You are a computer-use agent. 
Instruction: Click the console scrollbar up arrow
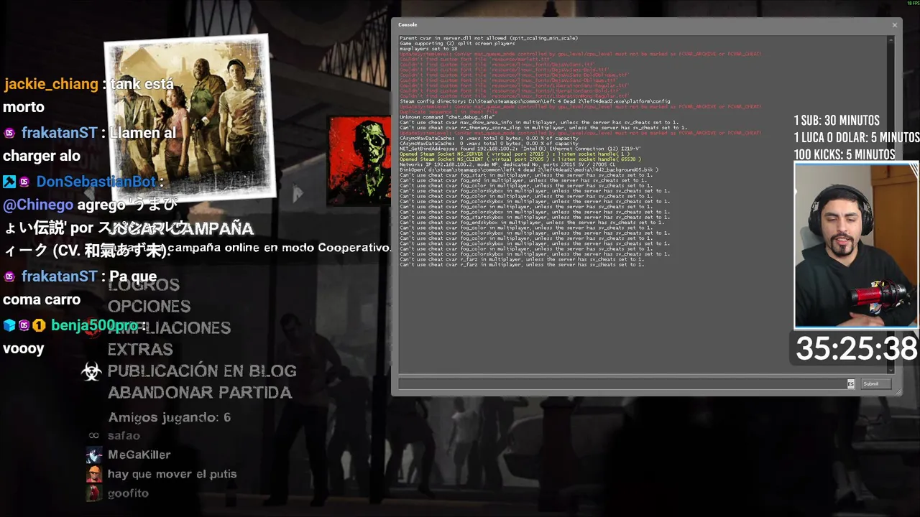click(891, 39)
